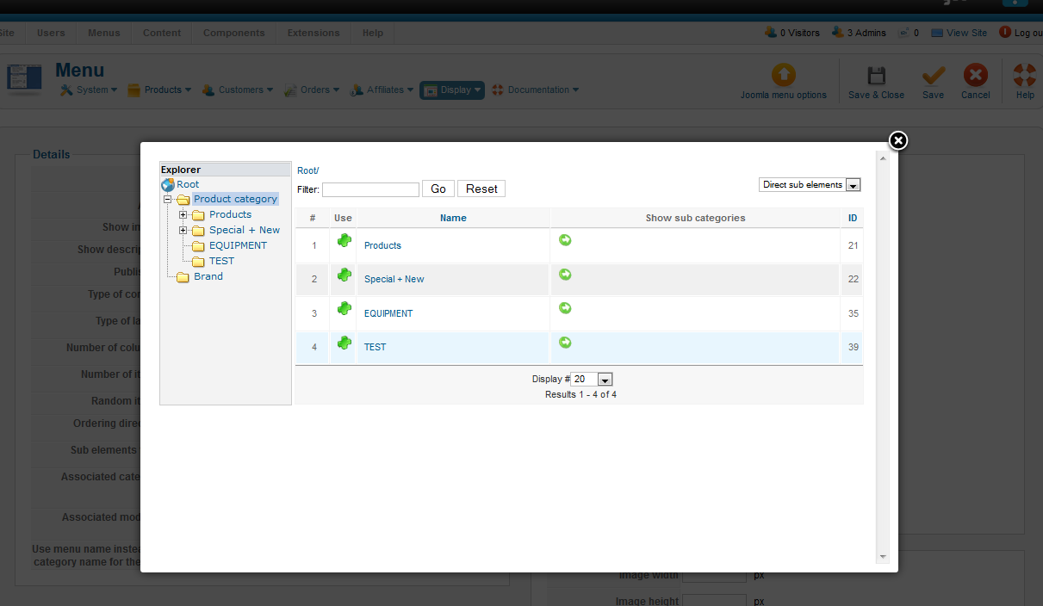Viewport: 1043px width, 606px height.
Task: Click the Save checkmark icon
Action: click(x=934, y=76)
